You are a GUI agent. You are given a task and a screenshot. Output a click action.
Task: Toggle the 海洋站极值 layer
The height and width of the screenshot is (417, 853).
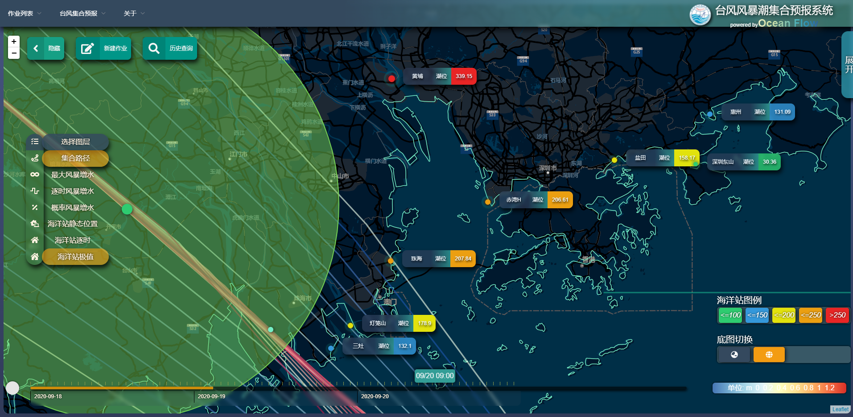(x=75, y=256)
